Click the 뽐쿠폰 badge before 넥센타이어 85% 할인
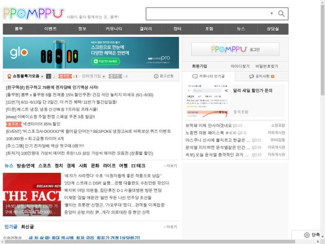 pos(14,124)
